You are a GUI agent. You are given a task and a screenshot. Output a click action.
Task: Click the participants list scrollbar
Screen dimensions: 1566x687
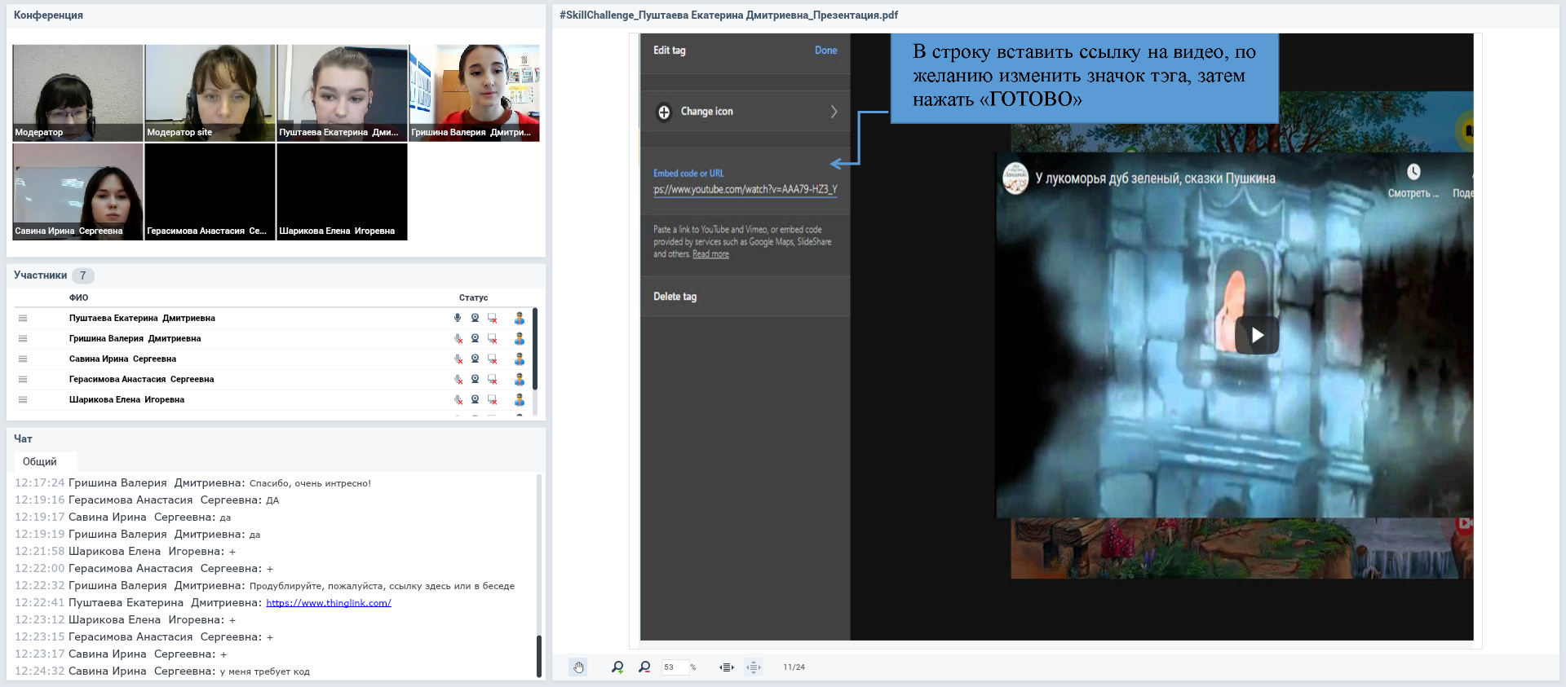pyautogui.click(x=535, y=349)
